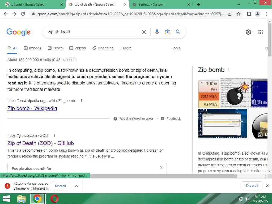Go forward using the browser forward arrow
The image size is (272, 204).
[14, 14]
